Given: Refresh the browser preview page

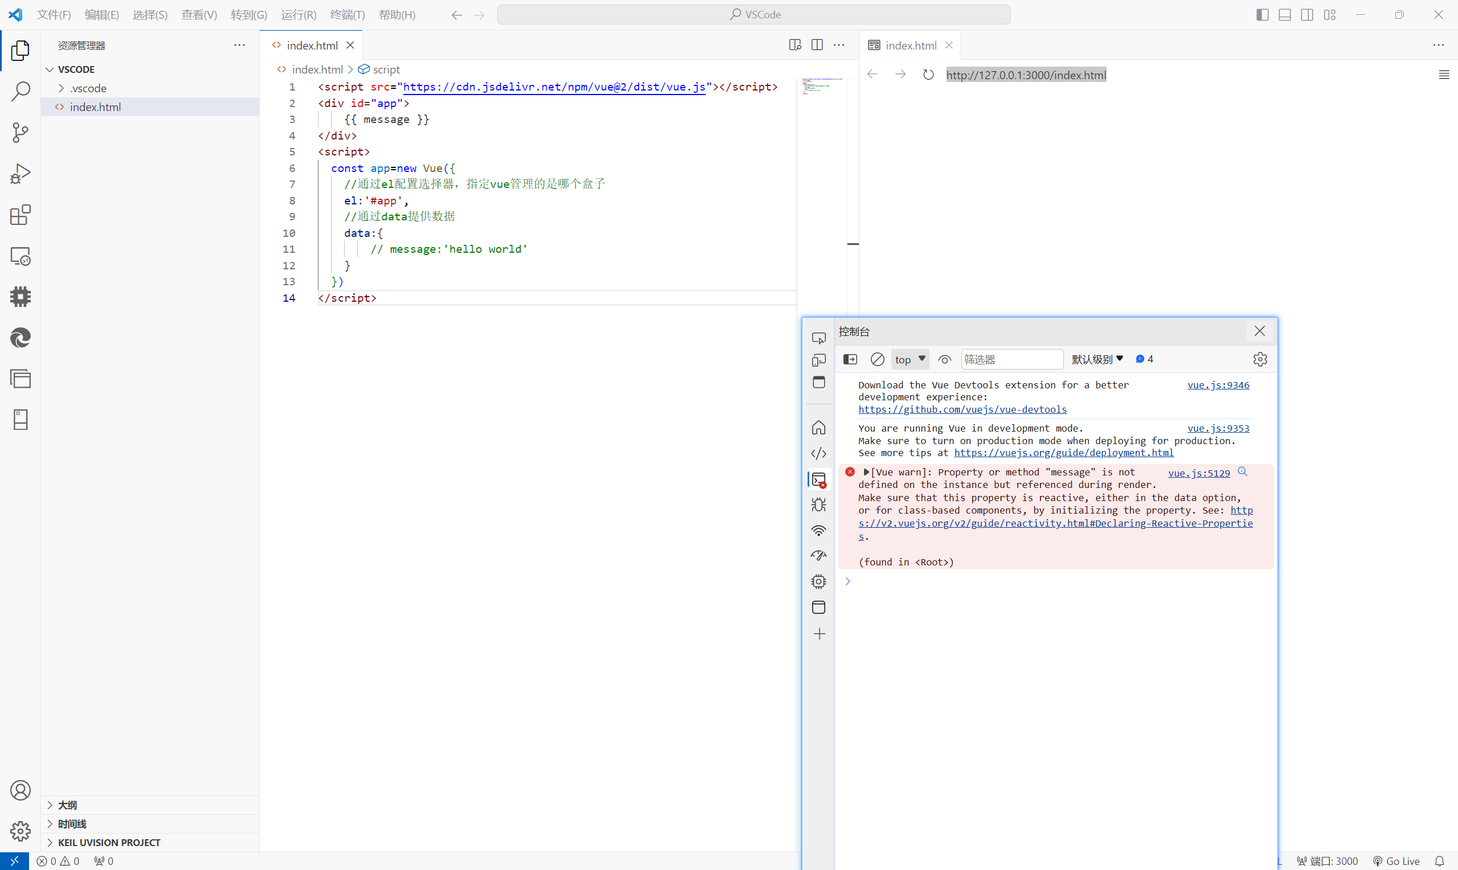Looking at the screenshot, I should (x=928, y=75).
